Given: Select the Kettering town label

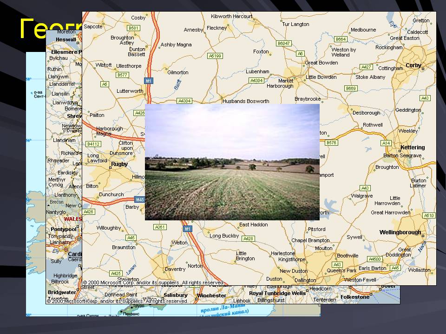Looking at the screenshot, I should pyautogui.click(x=412, y=148).
